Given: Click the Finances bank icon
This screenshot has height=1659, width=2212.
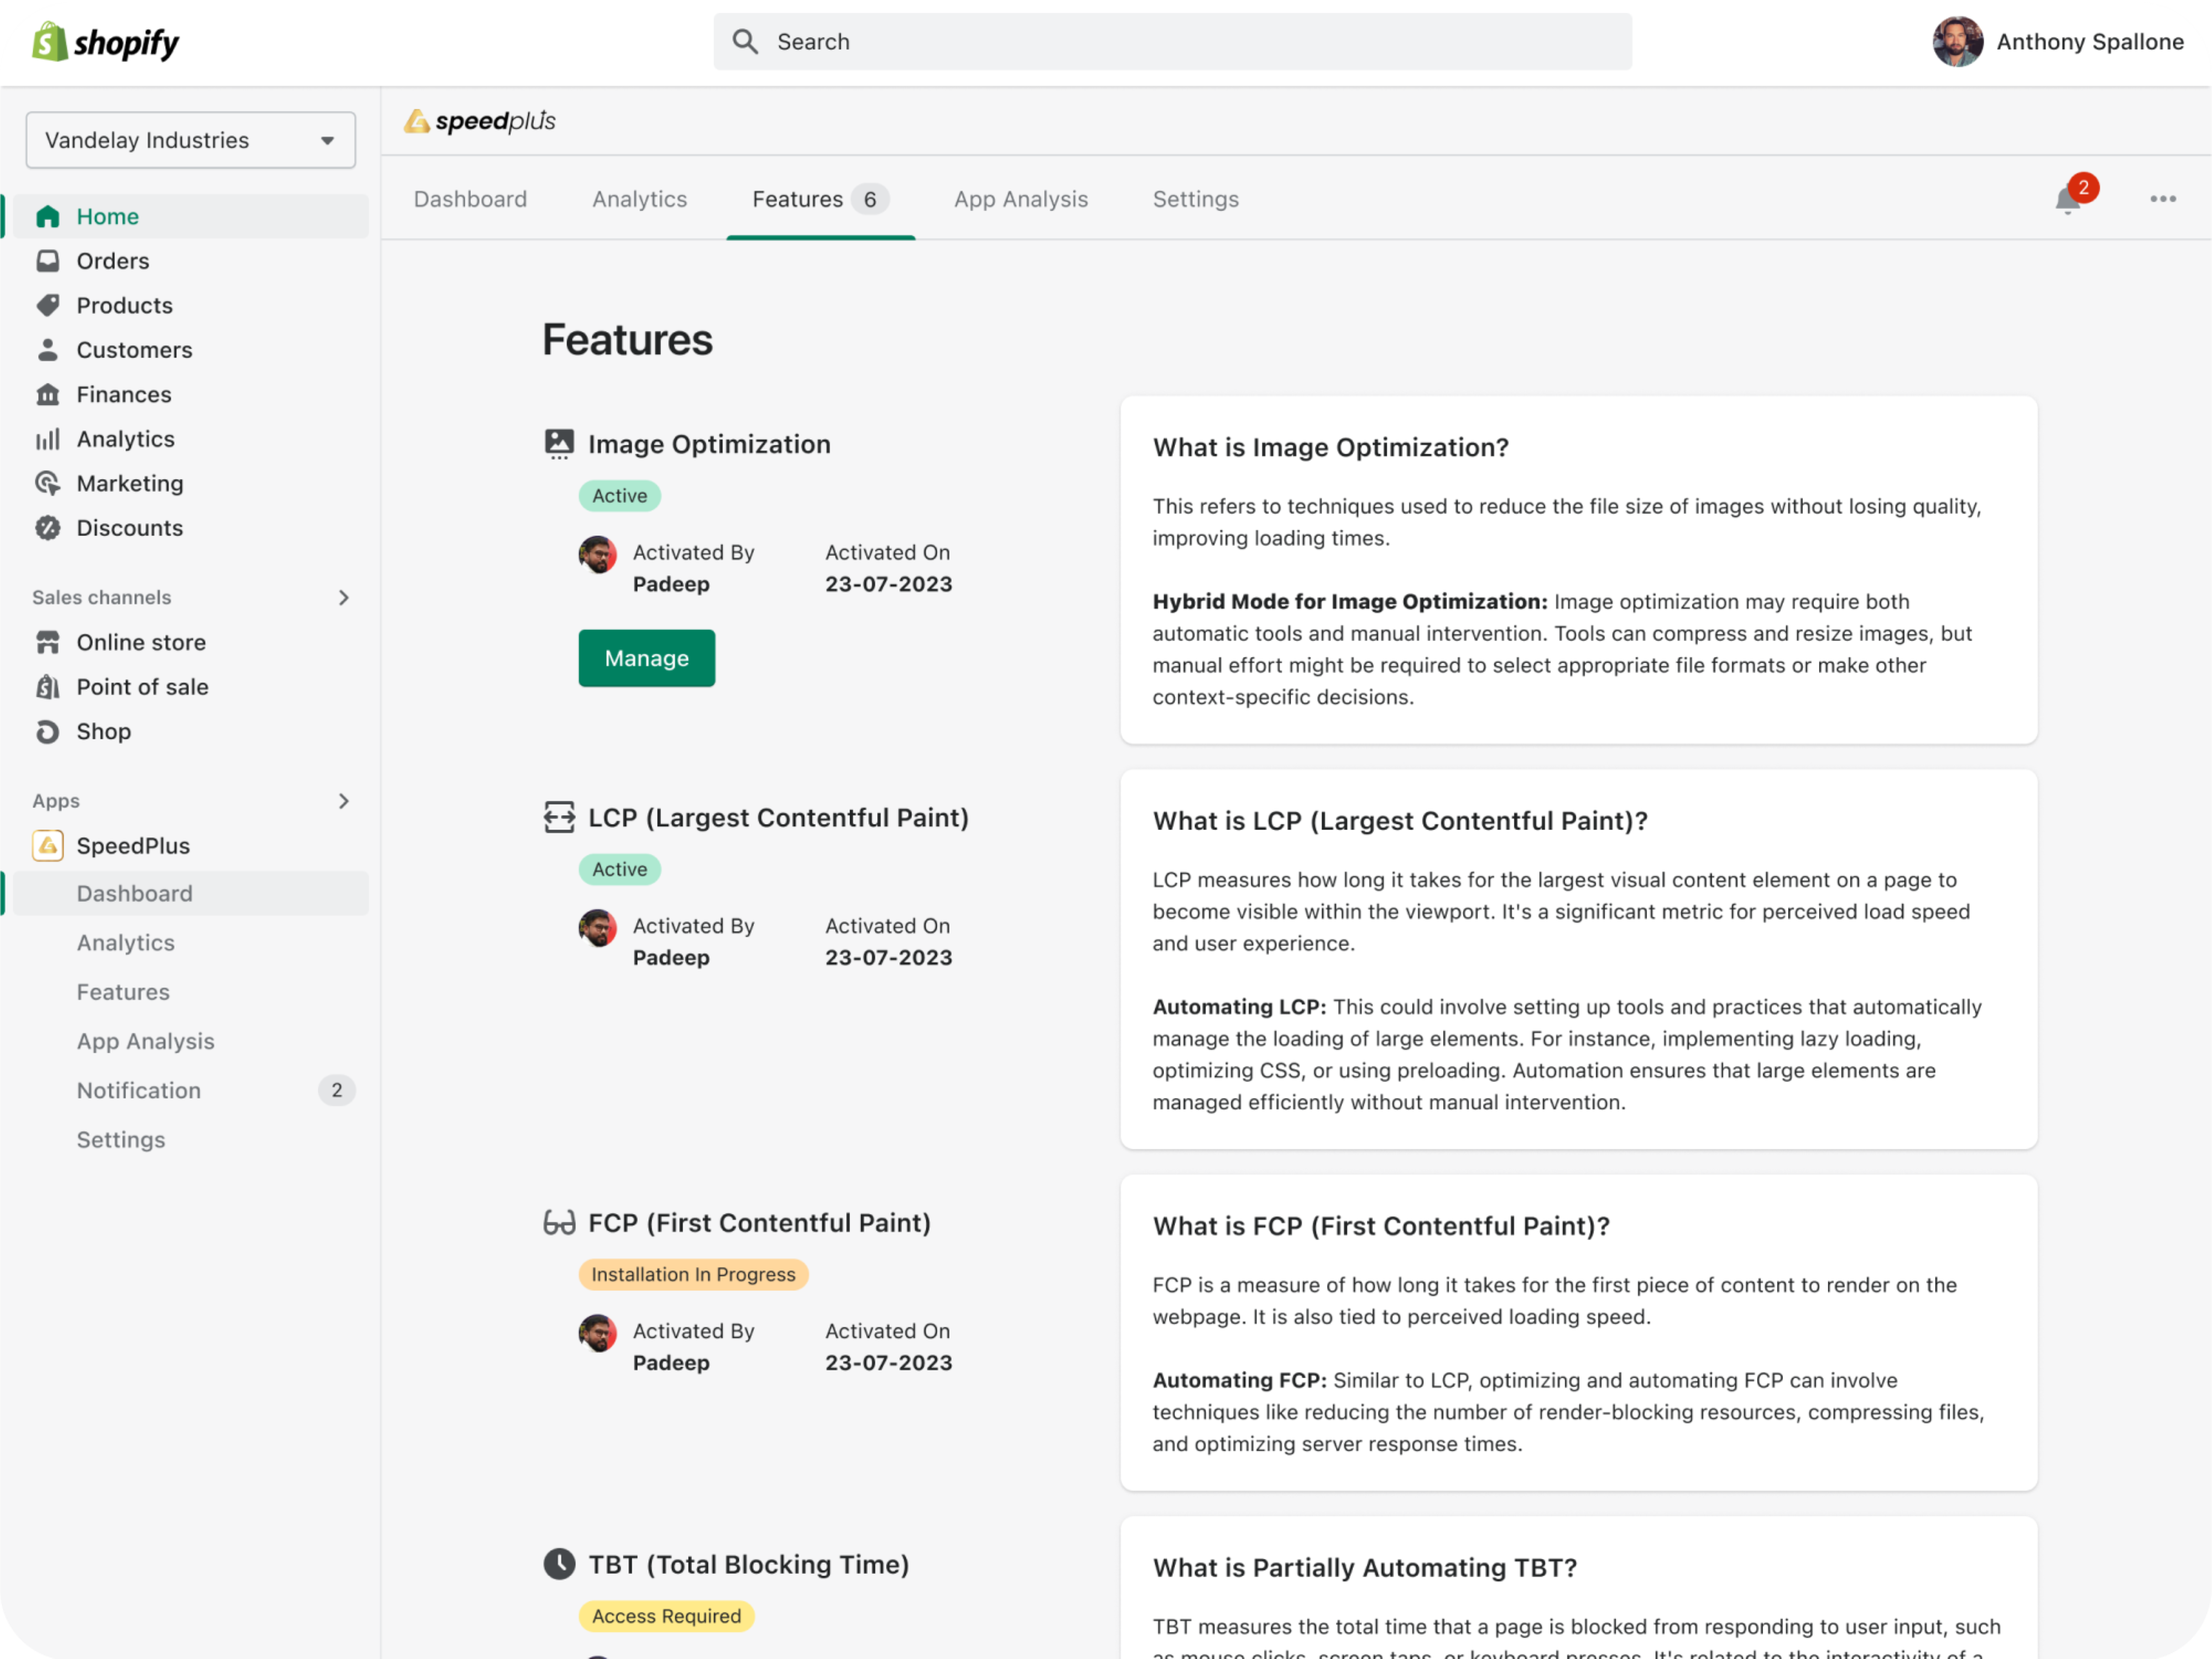Looking at the screenshot, I should [47, 395].
